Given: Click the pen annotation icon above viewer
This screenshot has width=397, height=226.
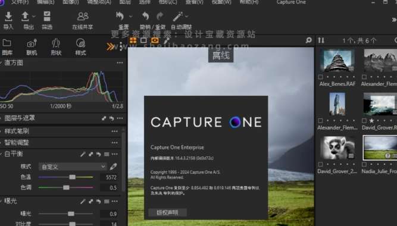Looking at the screenshot, I should (166, 40).
